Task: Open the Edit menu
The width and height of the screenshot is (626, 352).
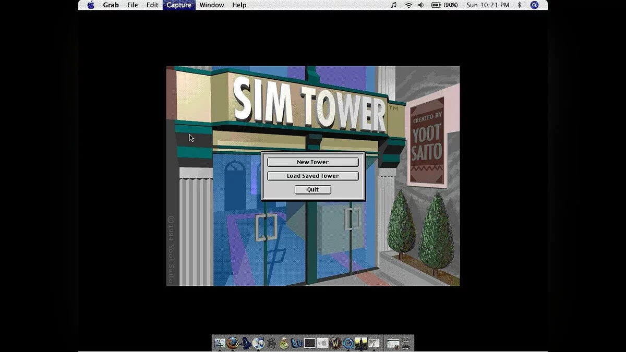Action: click(x=152, y=5)
